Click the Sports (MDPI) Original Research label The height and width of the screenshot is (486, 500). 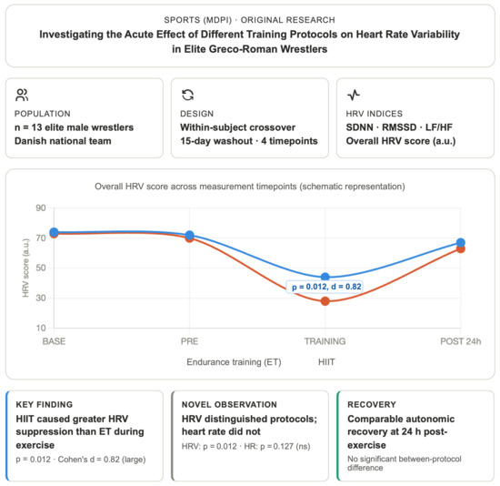pos(250,20)
